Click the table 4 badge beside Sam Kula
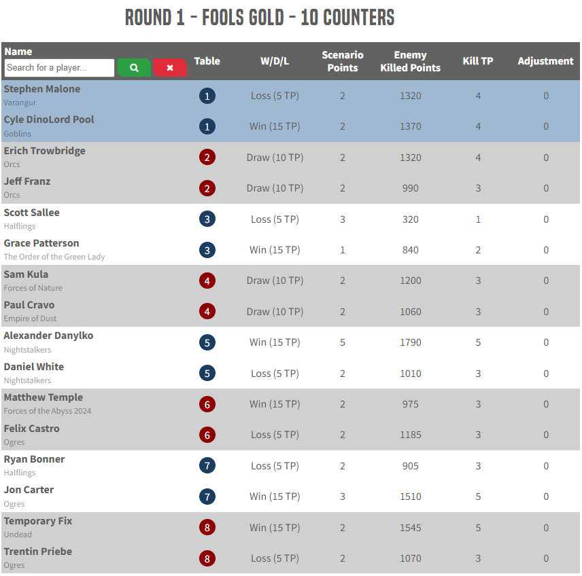This screenshot has width=582, height=576. click(x=207, y=281)
